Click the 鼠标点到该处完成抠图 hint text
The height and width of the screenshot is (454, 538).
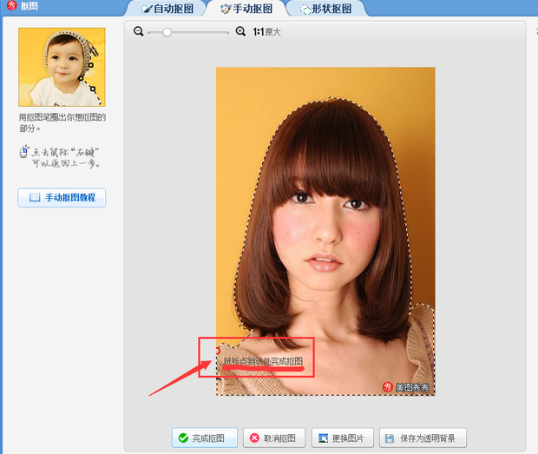click(x=263, y=361)
